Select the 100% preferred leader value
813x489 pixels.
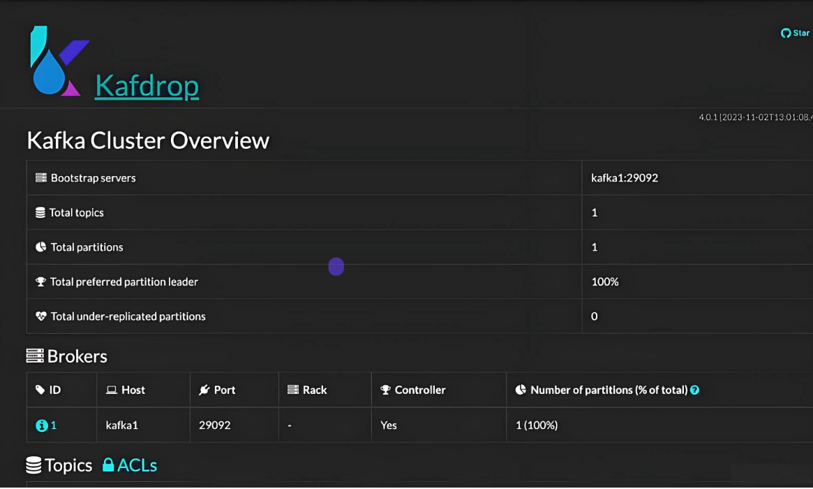coord(605,282)
